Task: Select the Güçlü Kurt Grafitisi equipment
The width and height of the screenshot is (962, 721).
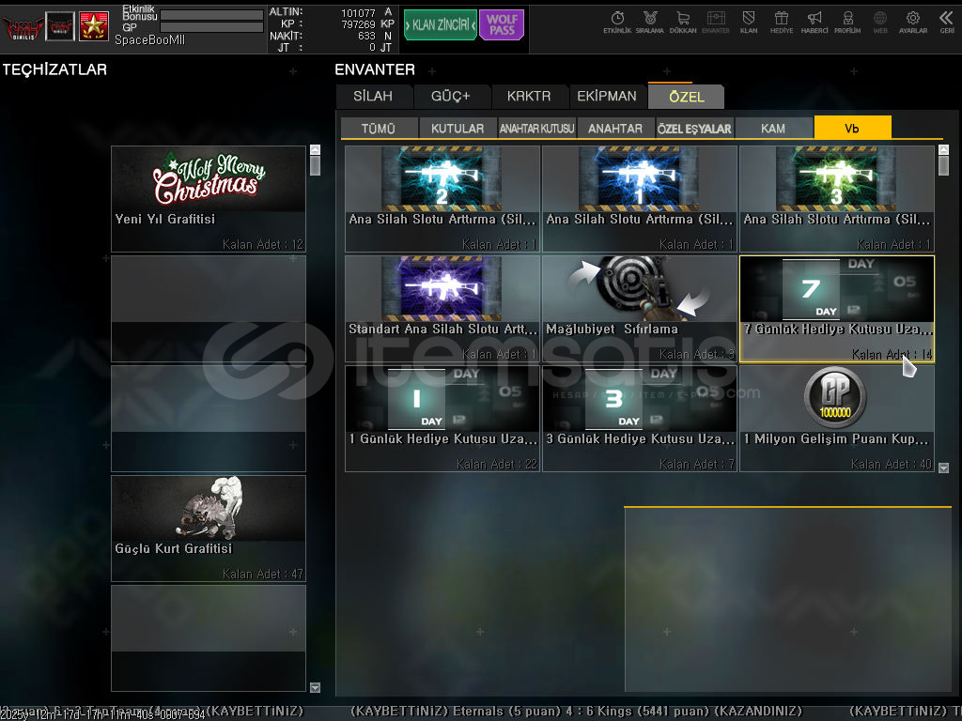Action: tap(209, 529)
